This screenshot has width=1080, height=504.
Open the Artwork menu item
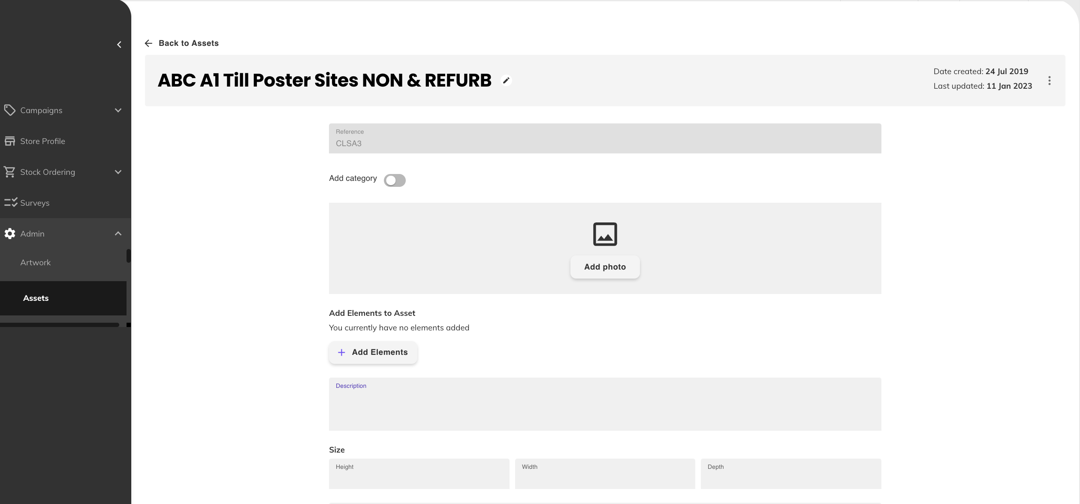pyautogui.click(x=36, y=263)
